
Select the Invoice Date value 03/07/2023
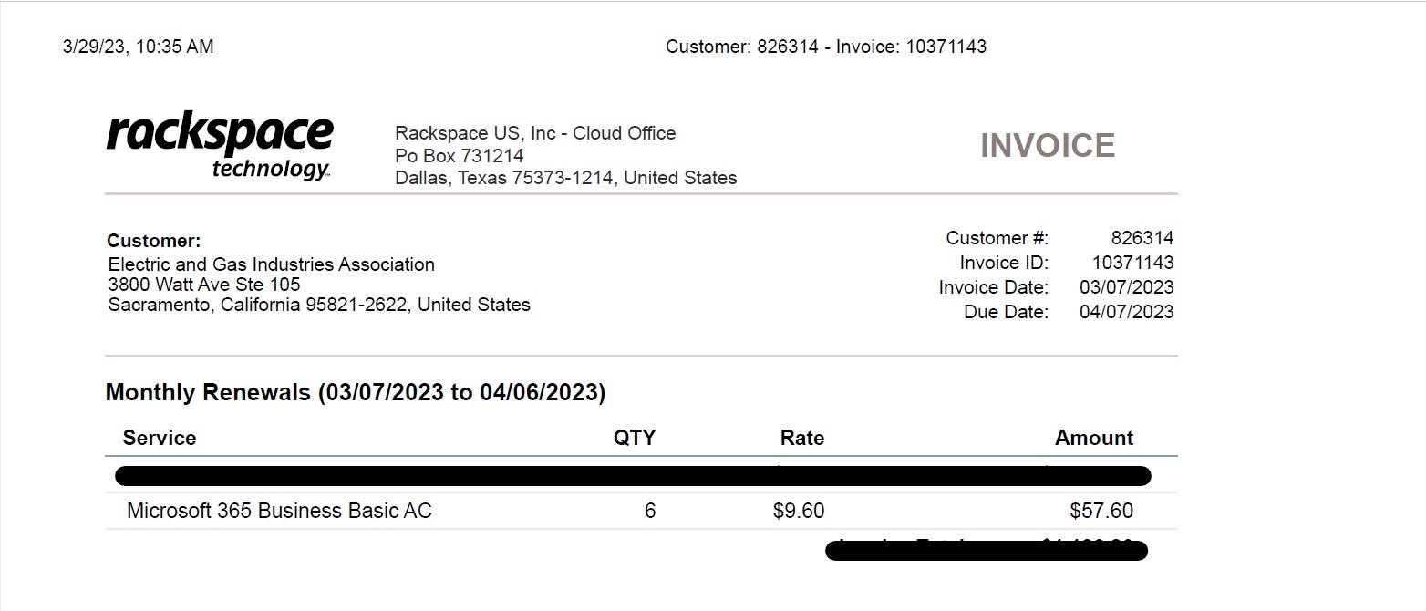[1126, 287]
